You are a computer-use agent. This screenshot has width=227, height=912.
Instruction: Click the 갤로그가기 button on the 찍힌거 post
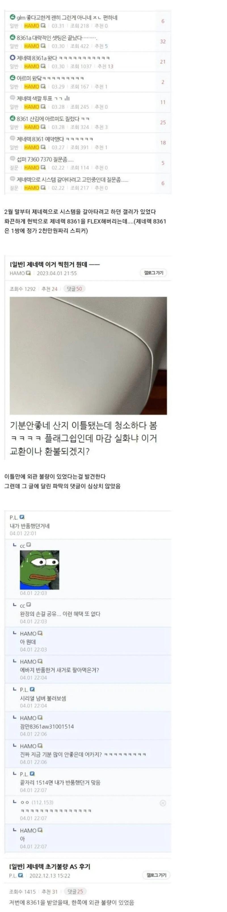coord(154,273)
